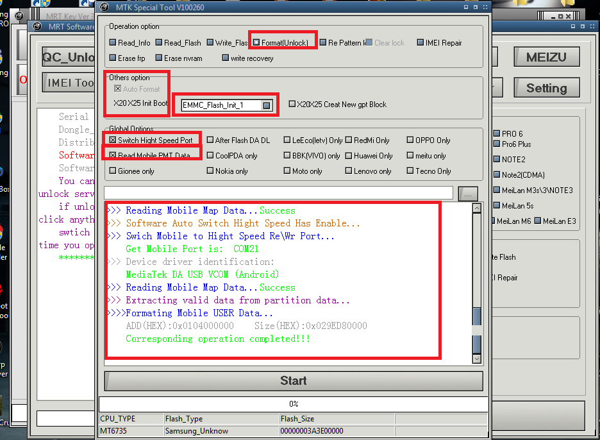The width and height of the screenshot is (600, 440).
Task: Open the EMMC_Flash_Init_1 dropdown
Action: pyautogui.click(x=267, y=105)
